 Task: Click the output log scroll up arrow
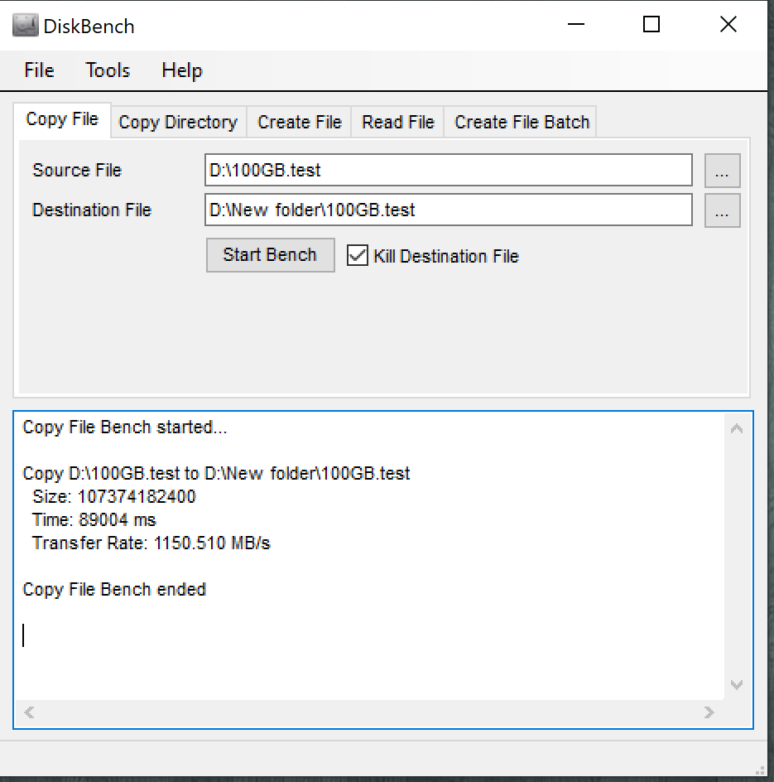coord(737,429)
